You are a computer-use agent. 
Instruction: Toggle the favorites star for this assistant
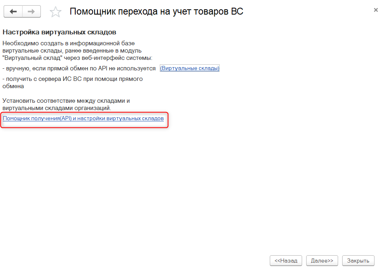(55, 11)
